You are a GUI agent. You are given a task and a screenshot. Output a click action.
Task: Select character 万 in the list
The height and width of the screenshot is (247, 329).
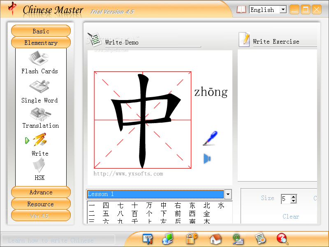(x=149, y=205)
